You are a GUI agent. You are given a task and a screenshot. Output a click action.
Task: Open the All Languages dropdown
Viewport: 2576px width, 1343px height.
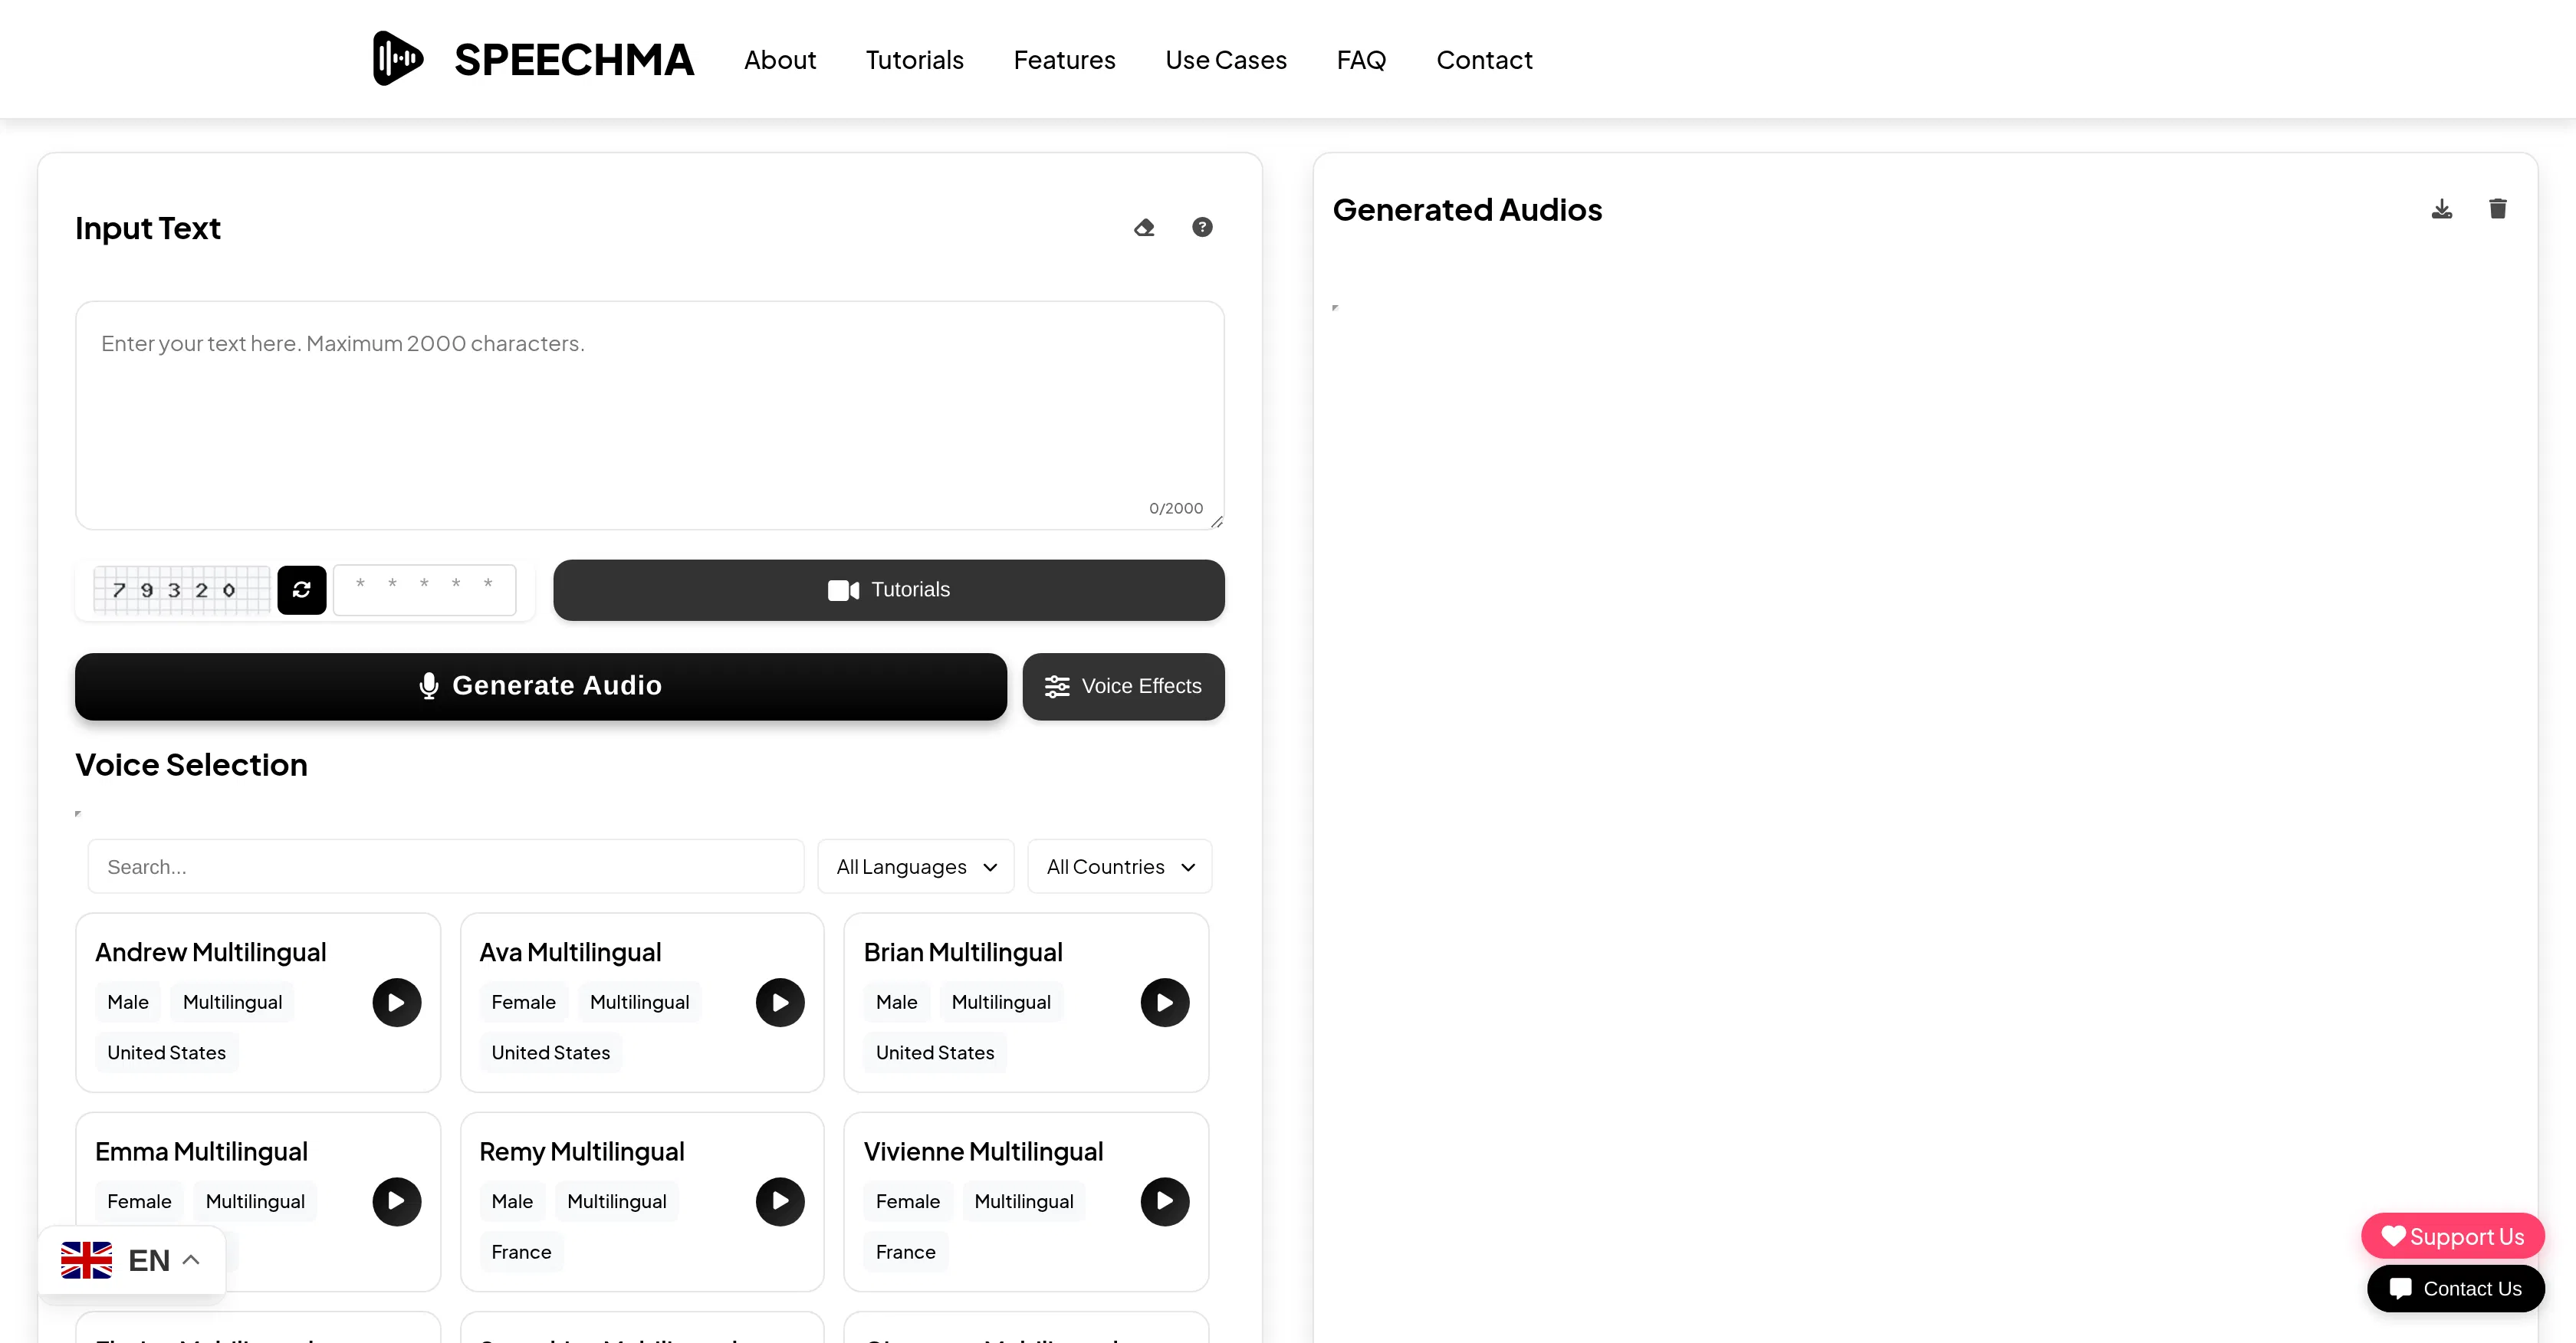point(915,866)
